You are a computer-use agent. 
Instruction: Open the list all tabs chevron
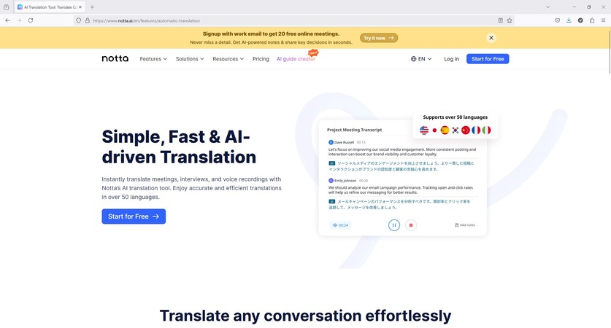tap(547, 7)
